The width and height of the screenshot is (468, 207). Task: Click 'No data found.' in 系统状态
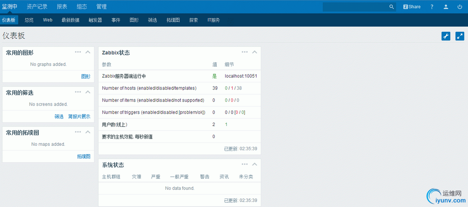(180, 188)
